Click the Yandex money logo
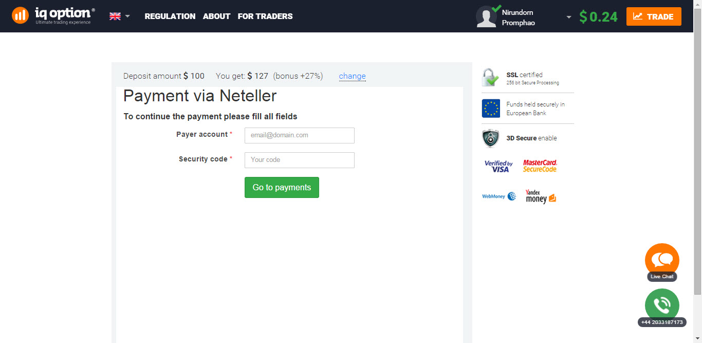The width and height of the screenshot is (702, 343). 541,196
